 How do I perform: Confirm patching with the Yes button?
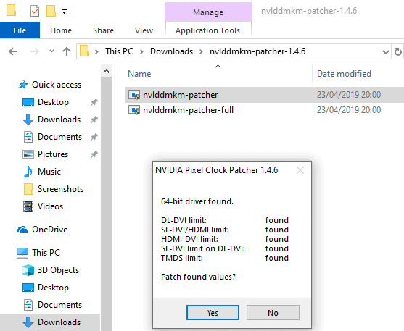(213, 313)
